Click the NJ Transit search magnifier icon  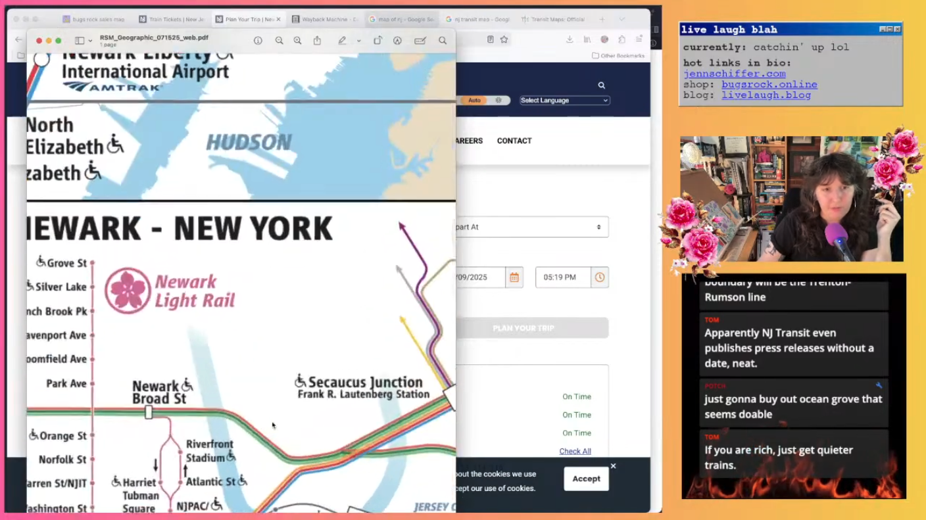click(600, 85)
